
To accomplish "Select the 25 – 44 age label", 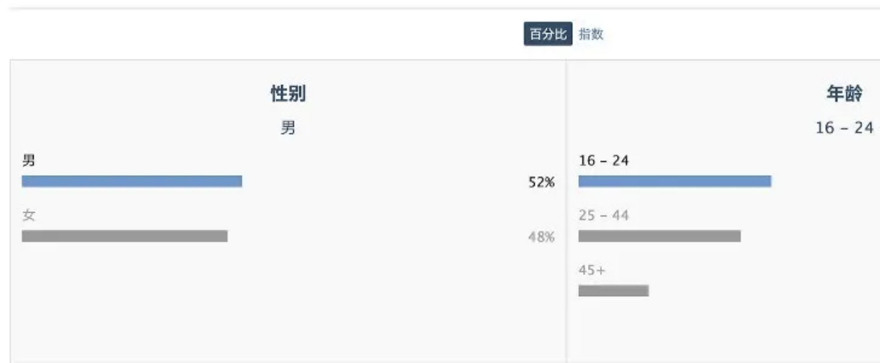I will click(x=603, y=215).
